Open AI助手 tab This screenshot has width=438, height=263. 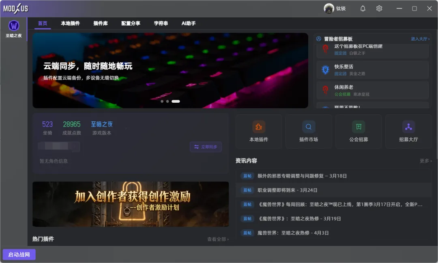[x=189, y=24]
